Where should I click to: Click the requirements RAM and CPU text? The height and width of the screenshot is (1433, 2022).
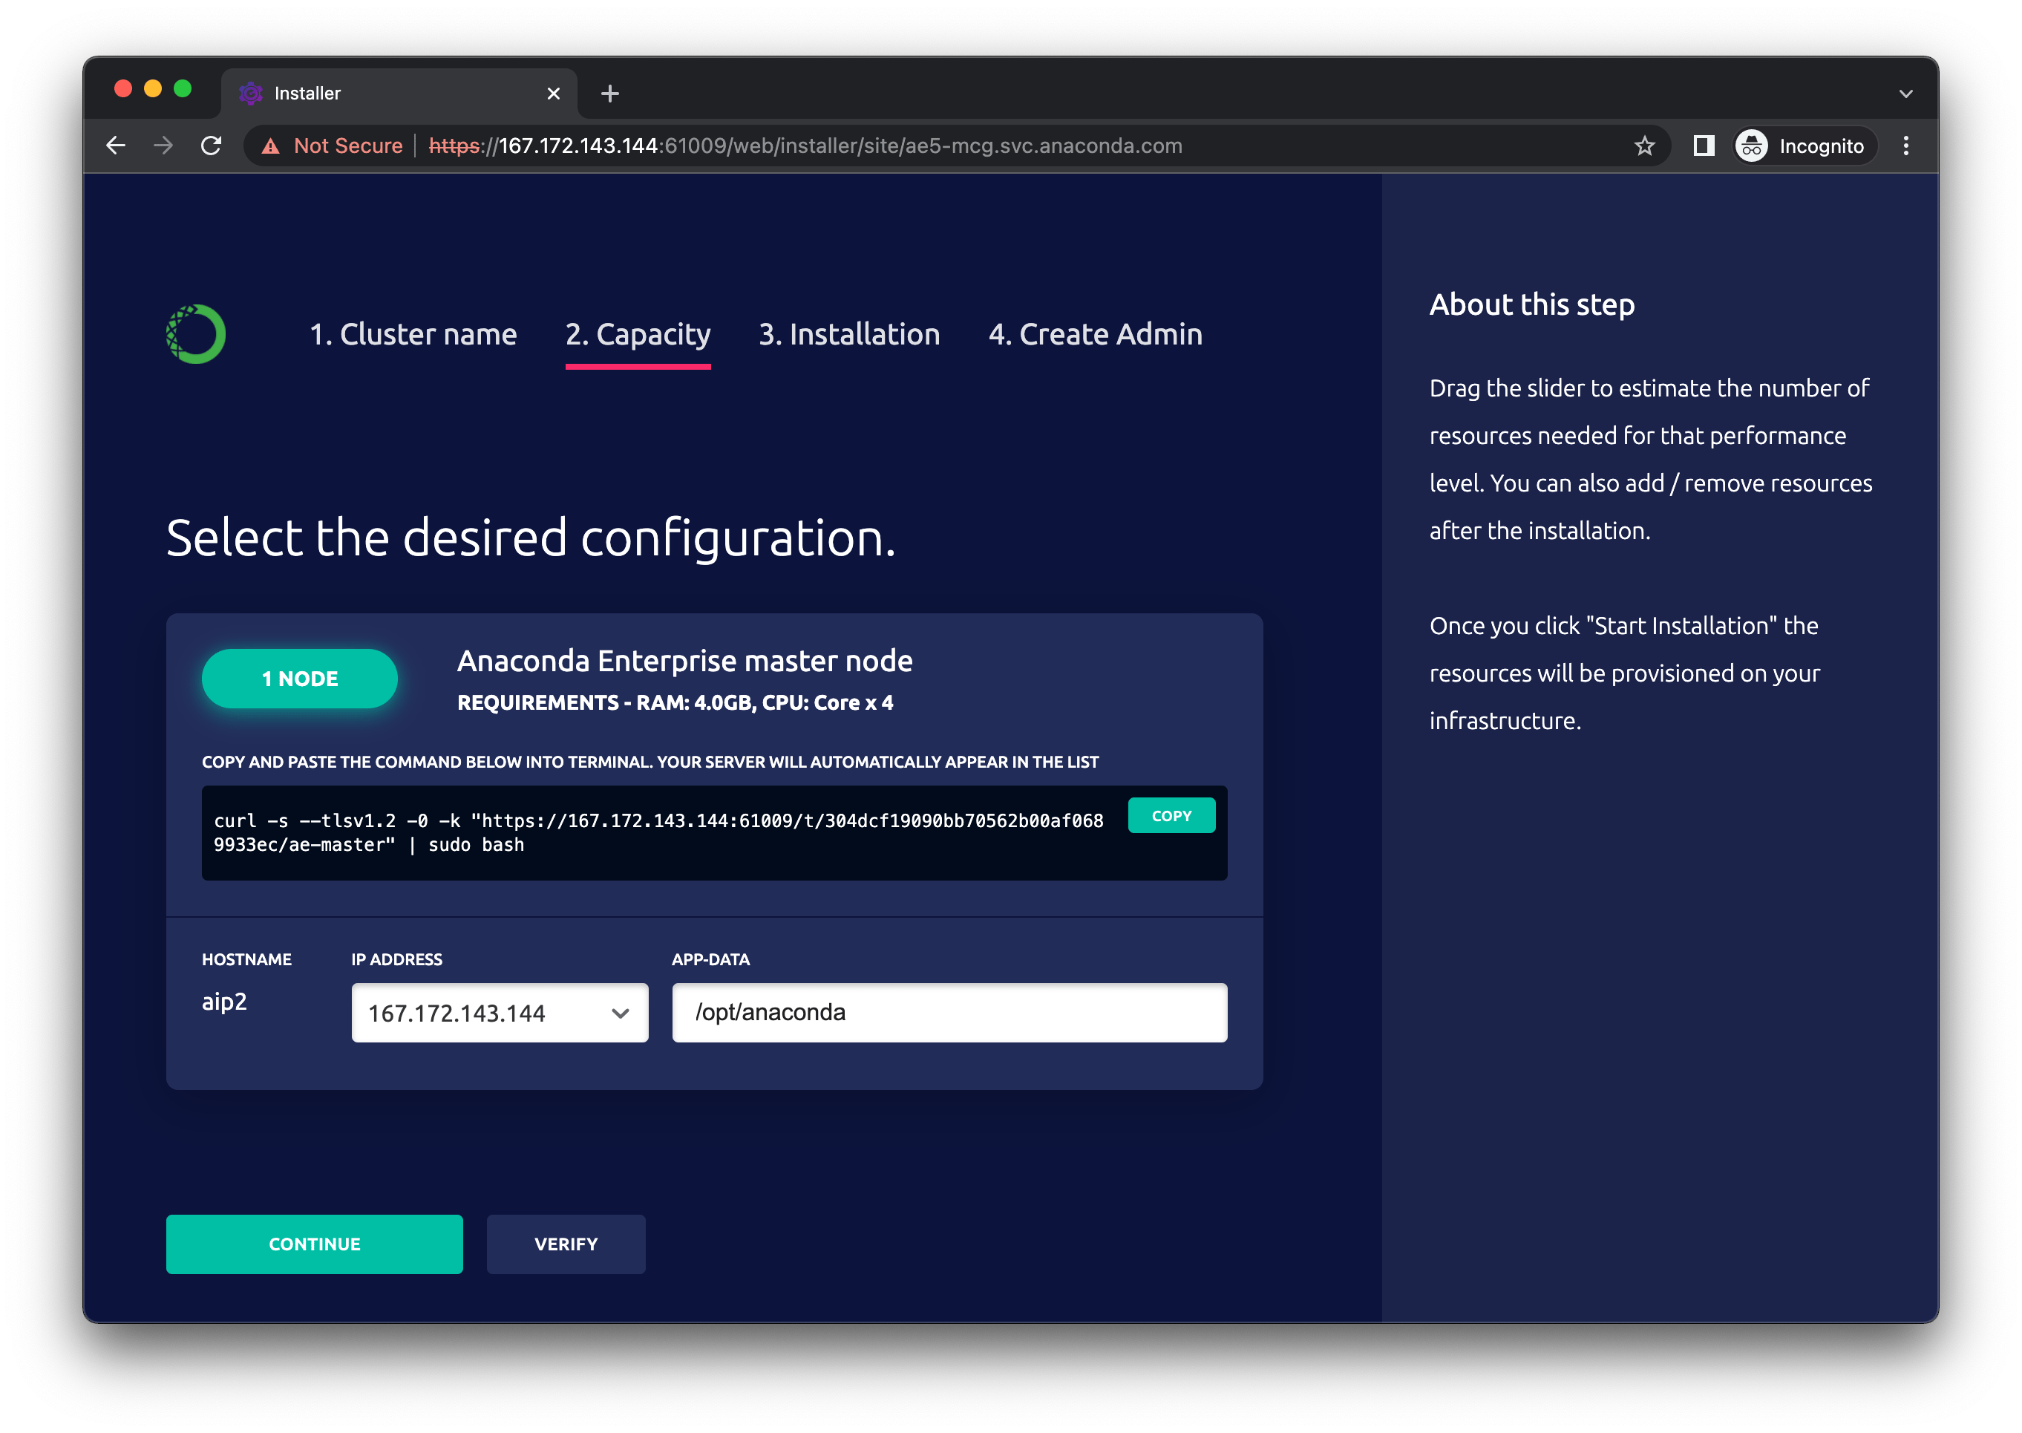(675, 703)
